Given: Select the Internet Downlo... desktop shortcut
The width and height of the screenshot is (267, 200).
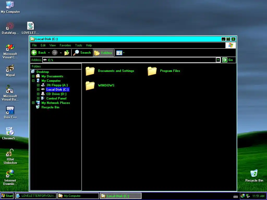Looking at the screenshot, I should 10,174.
